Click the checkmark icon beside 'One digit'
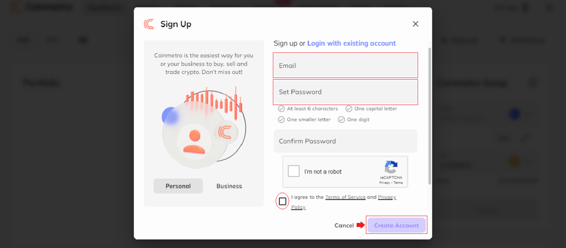The image size is (566, 248). (341, 119)
